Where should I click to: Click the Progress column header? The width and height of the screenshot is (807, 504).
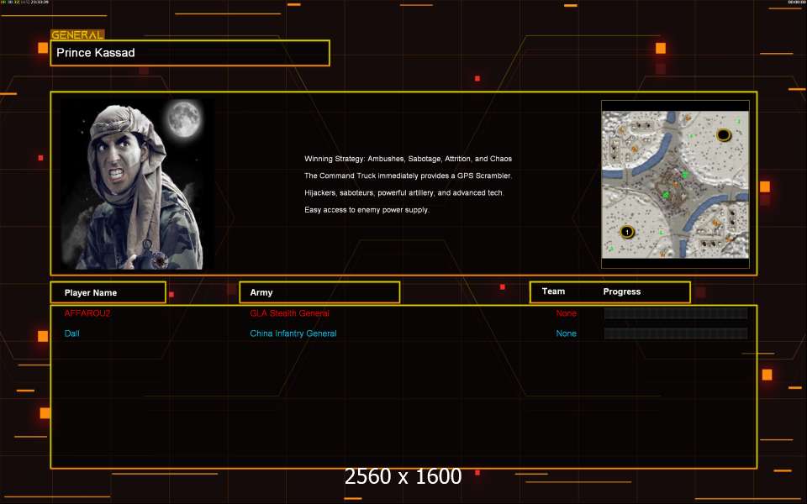(622, 291)
